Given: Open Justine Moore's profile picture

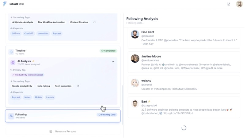Looking at the screenshot, I should pos(135,58).
